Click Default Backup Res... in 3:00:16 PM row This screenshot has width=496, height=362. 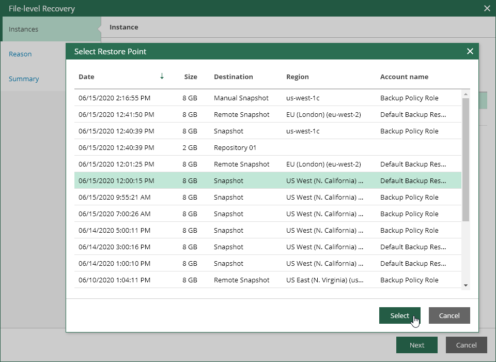[413, 247]
